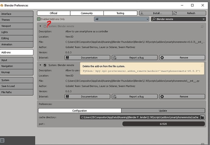Select the Configuration preferences tab
210x145 pixels.
click(x=80, y=111)
